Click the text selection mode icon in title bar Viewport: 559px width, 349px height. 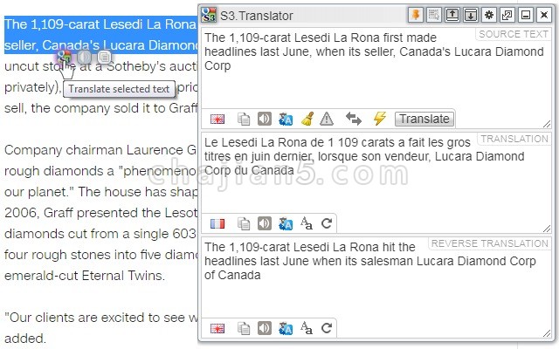click(433, 16)
